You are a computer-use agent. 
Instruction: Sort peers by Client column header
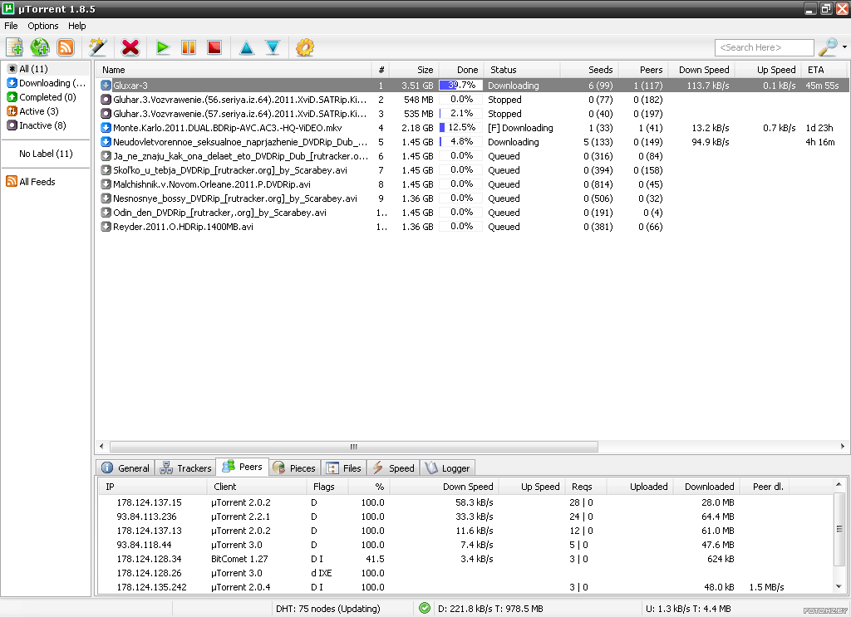coord(257,487)
